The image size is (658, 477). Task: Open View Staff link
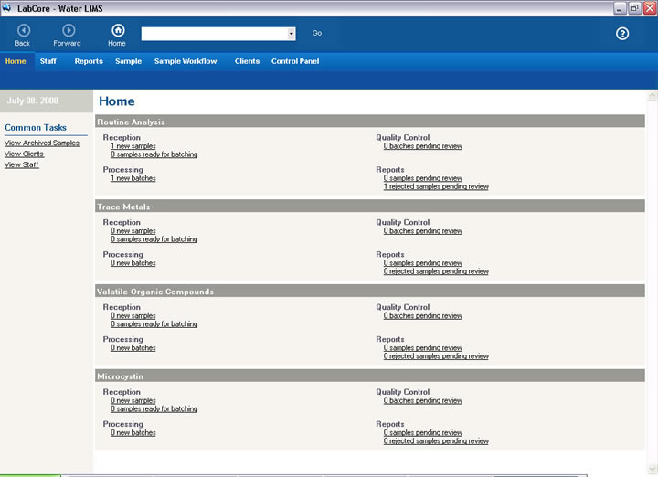pos(21,164)
